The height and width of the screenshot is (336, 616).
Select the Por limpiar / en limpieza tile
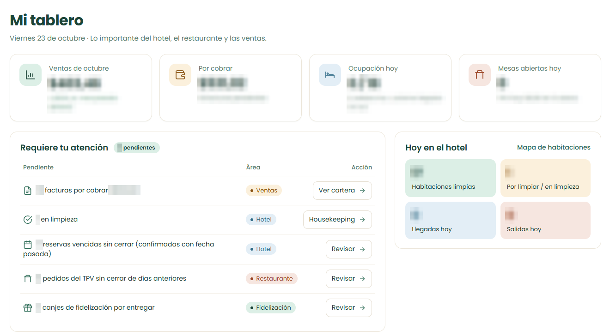pos(545,178)
